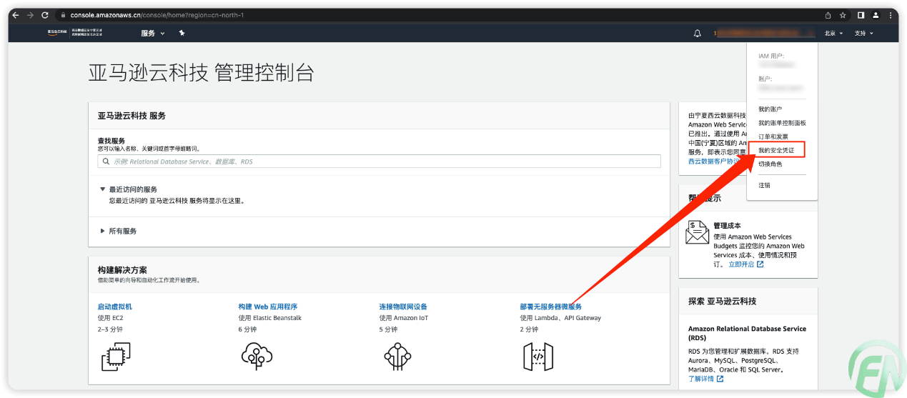Click the 使用 Elastic Beanstalk text

(270, 318)
